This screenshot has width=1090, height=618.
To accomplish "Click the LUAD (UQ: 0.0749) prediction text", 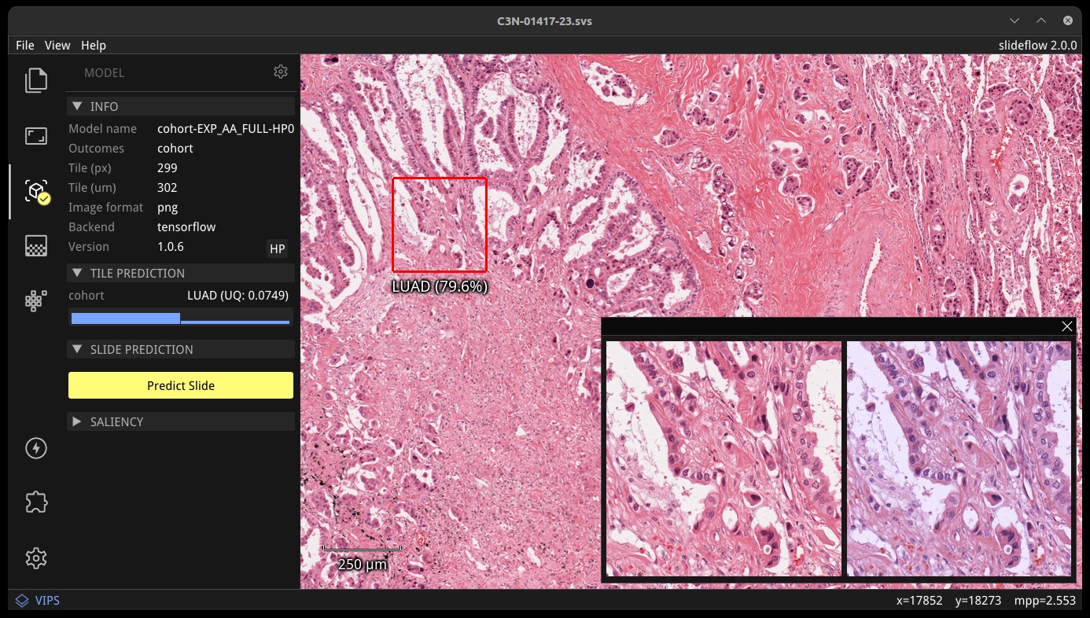I will 238,296.
